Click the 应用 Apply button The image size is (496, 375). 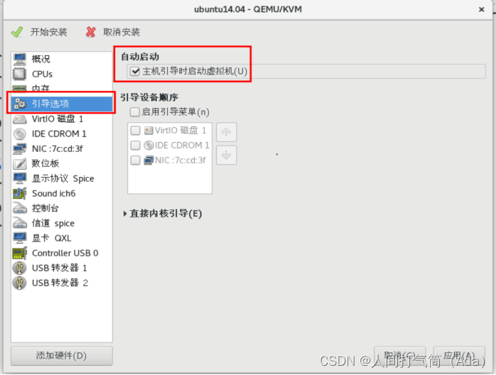pyautogui.click(x=459, y=355)
